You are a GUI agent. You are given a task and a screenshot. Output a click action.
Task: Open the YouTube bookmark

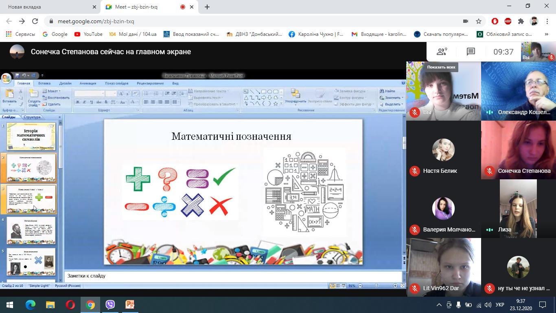pos(88,34)
